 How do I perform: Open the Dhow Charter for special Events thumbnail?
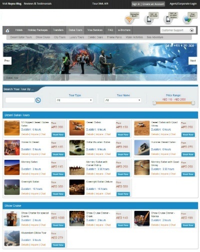coord(12,218)
